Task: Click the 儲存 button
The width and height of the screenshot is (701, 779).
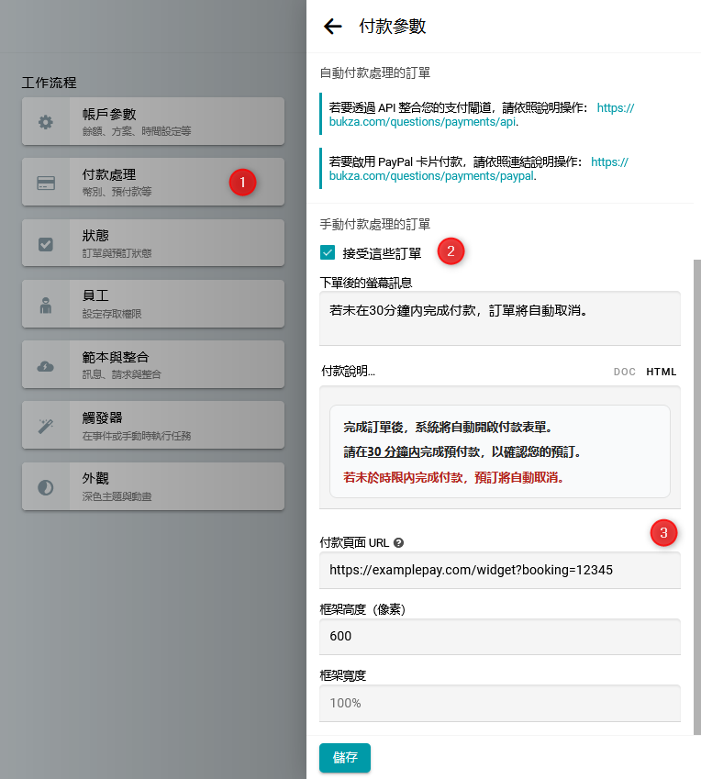Action: click(345, 757)
